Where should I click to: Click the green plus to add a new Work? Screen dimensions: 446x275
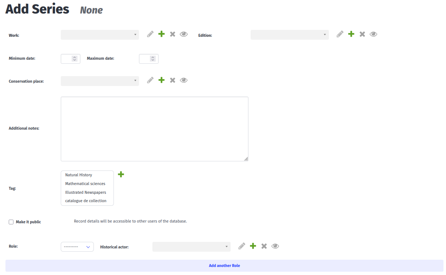[161, 34]
